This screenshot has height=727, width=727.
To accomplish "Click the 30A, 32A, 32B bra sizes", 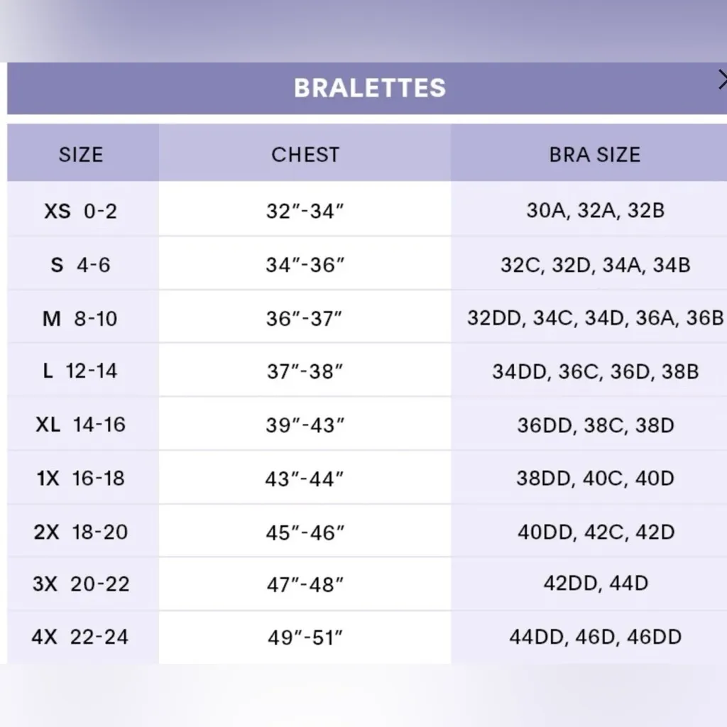I will [x=595, y=211].
